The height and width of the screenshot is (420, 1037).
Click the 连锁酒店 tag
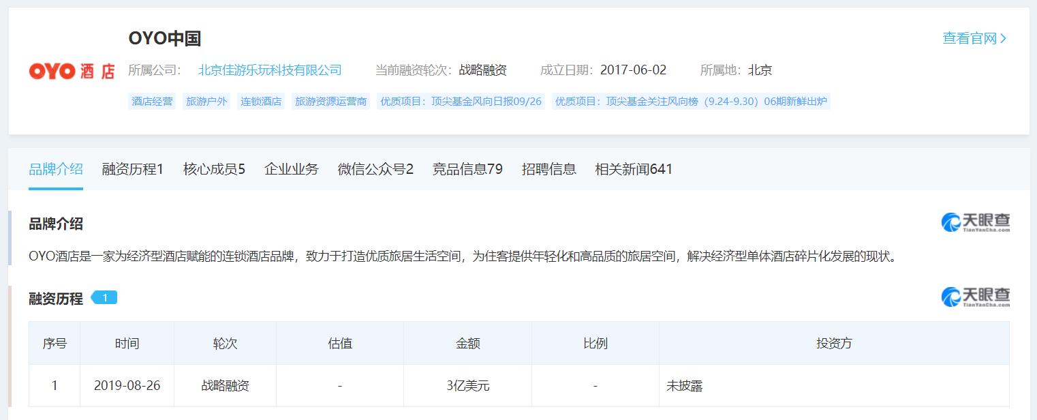(261, 101)
